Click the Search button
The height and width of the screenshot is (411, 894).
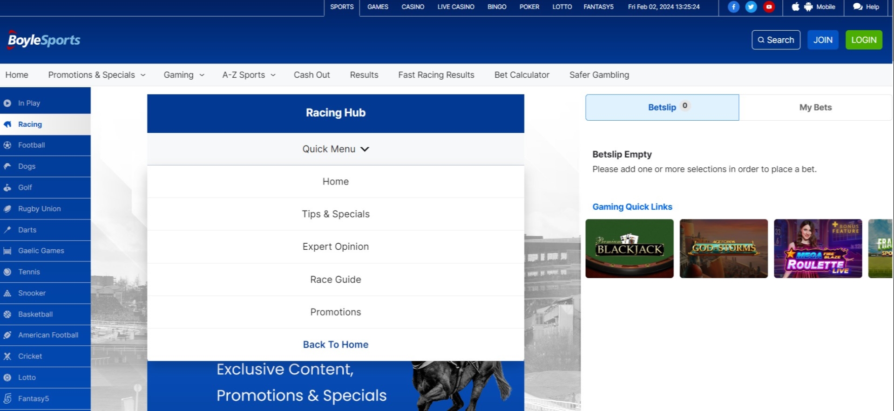coord(776,40)
